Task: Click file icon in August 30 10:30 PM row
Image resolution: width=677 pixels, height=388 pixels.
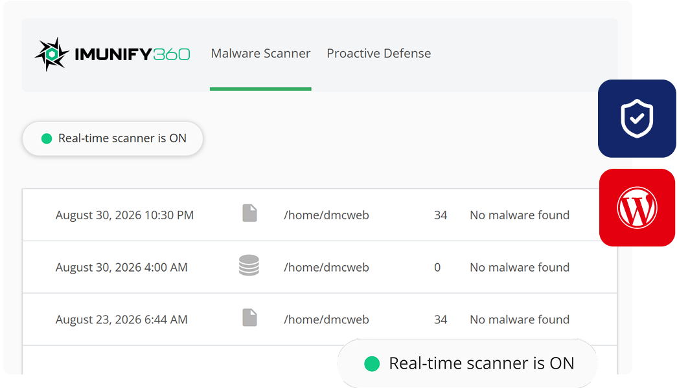Action: (x=249, y=213)
